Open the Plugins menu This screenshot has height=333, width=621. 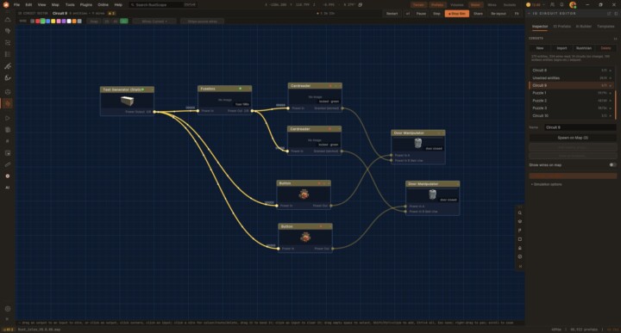pyautogui.click(x=86, y=5)
